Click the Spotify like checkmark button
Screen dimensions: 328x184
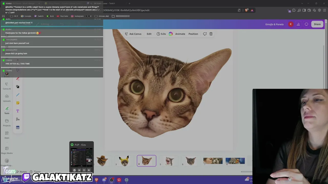point(74,170)
